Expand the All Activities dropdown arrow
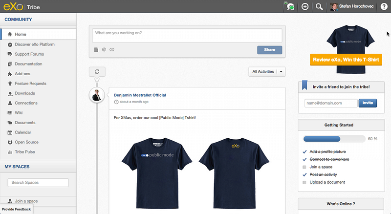This screenshot has height=214, width=391. [x=281, y=72]
